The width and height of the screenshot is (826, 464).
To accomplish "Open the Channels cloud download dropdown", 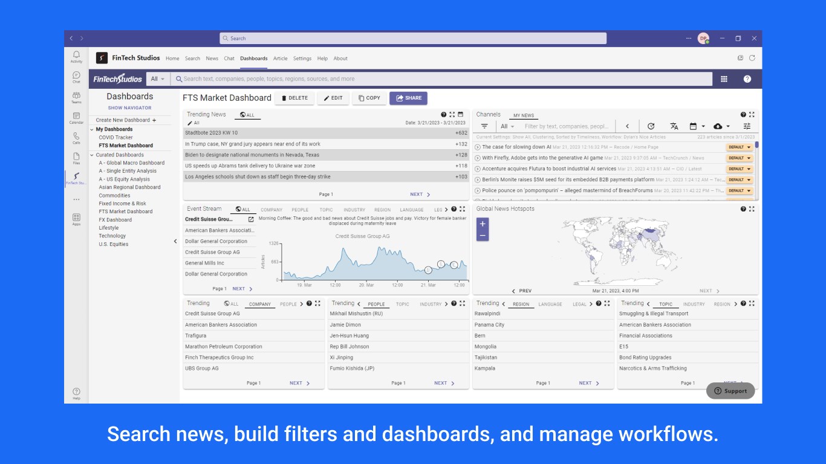I will coord(722,126).
